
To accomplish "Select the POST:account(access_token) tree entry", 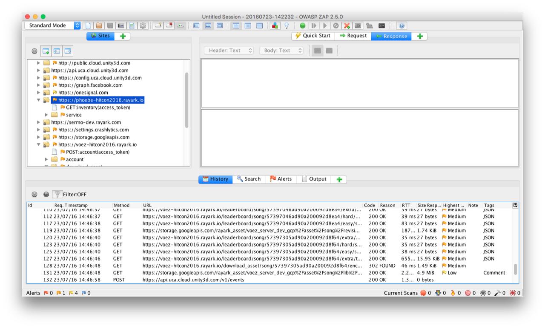I will point(98,152).
